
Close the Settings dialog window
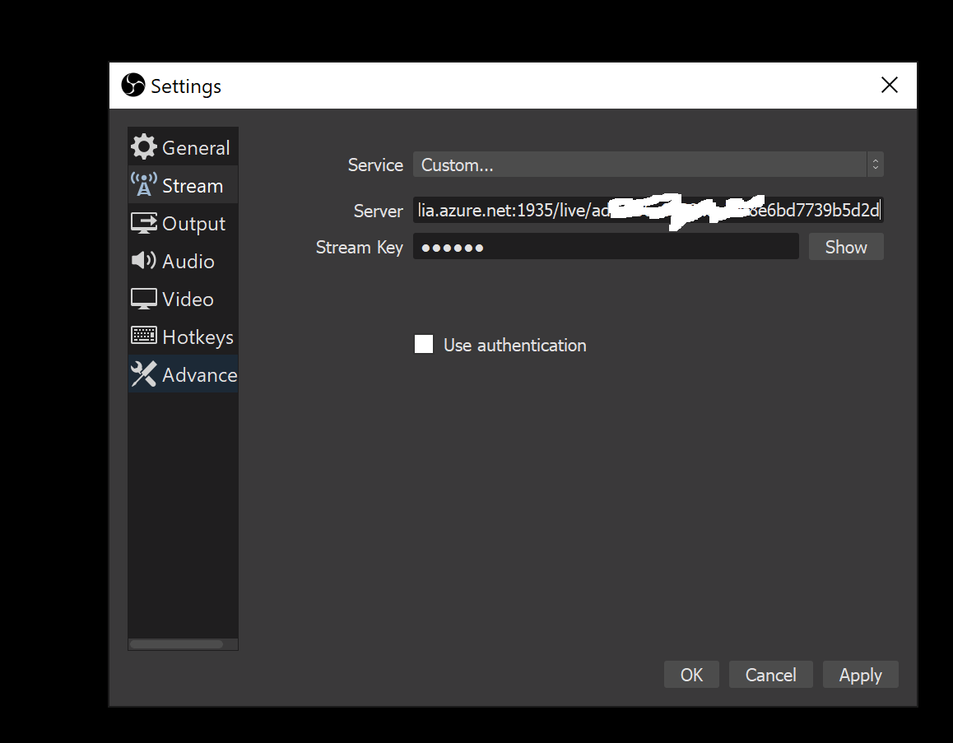(890, 86)
